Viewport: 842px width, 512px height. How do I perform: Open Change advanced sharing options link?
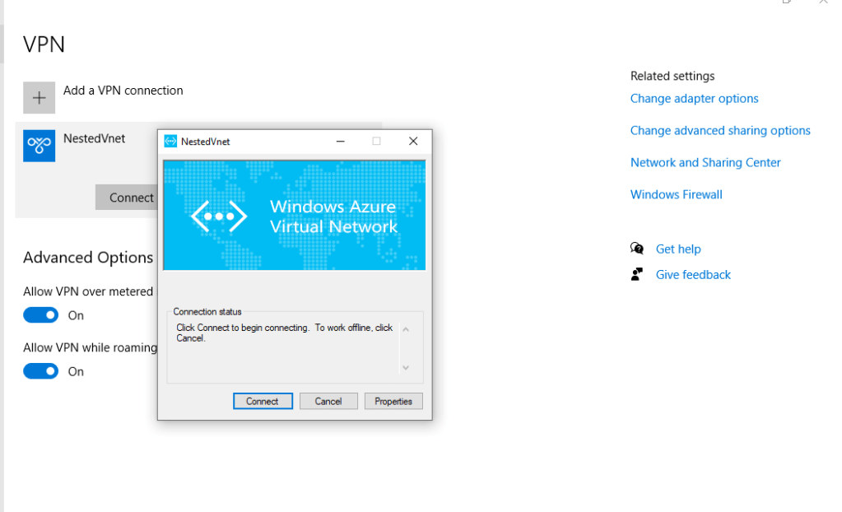720,131
